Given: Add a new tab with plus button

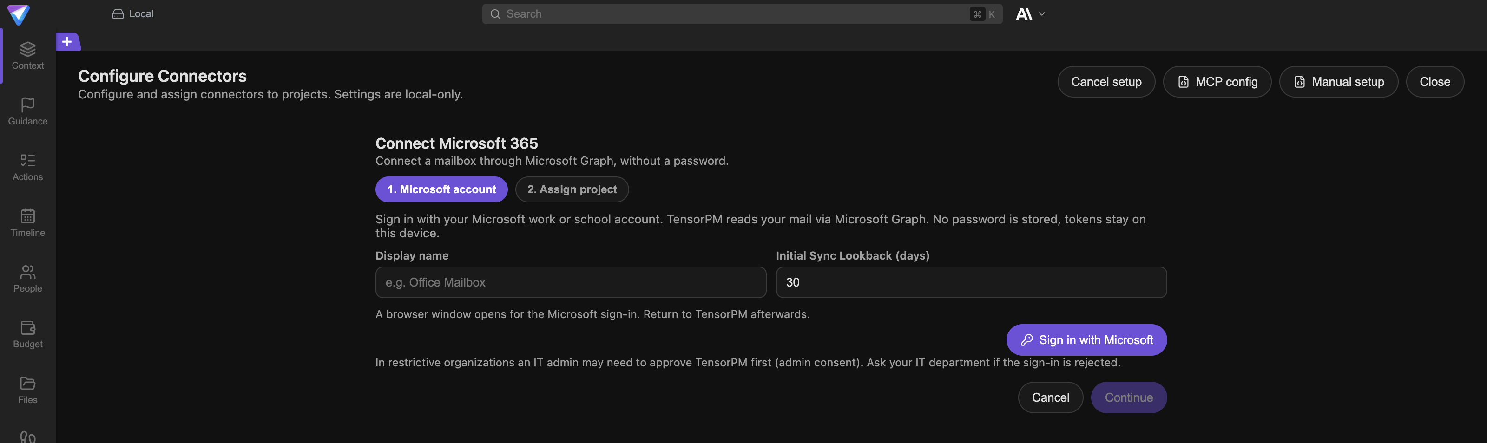Looking at the screenshot, I should pyautogui.click(x=67, y=41).
